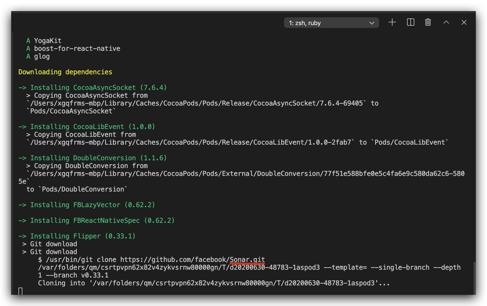This screenshot has width=487, height=306.
Task: Click the 'A YogaKit' line
Action: (44, 41)
